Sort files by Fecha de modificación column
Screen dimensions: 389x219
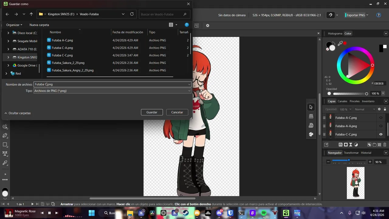pos(128,32)
